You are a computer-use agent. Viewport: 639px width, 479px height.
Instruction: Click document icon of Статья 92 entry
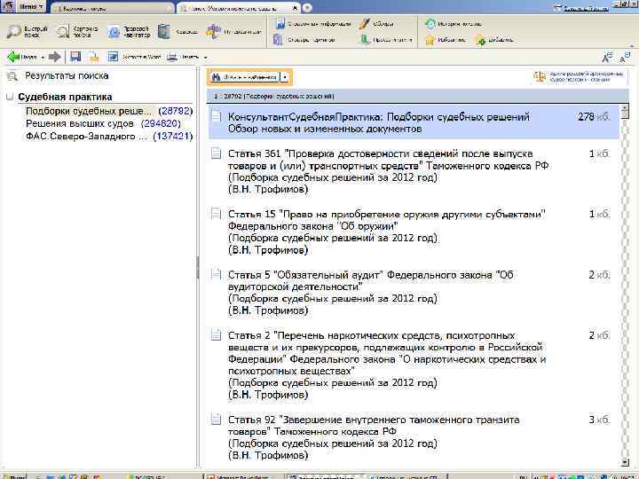(216, 420)
